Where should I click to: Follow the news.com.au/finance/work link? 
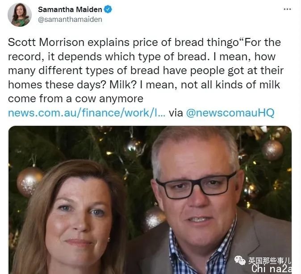pyautogui.click(x=87, y=113)
